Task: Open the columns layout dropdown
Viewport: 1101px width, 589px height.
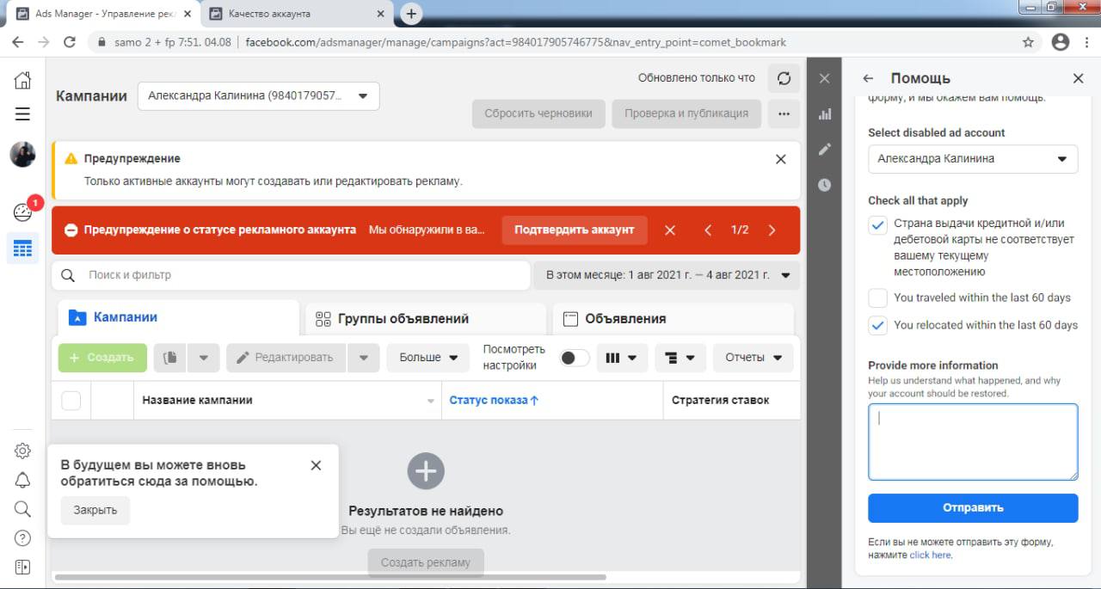Action: (622, 358)
